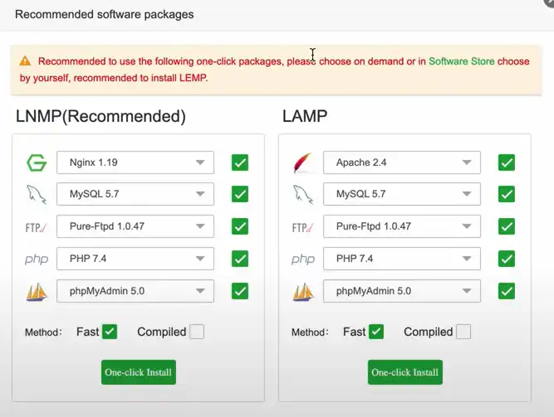Screen dimensions: 554x417
Task: Click the PHP logo in LNMP column
Action: [x=37, y=259]
